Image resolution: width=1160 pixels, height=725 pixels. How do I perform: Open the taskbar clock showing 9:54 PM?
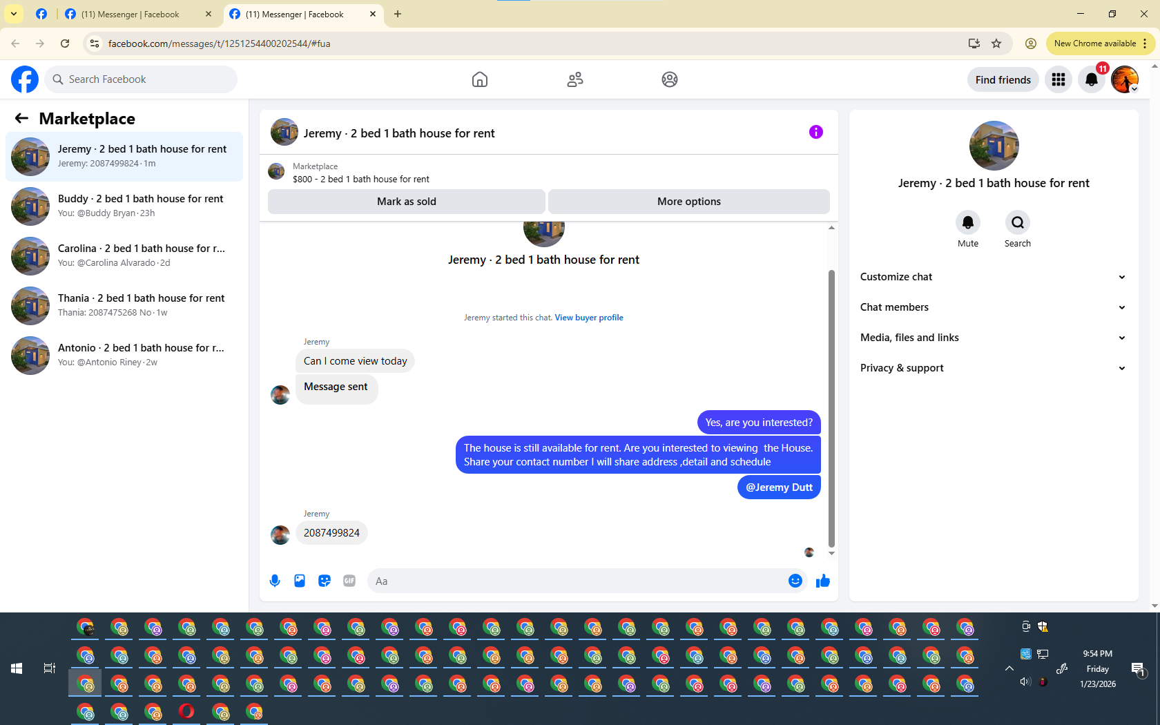(1097, 668)
